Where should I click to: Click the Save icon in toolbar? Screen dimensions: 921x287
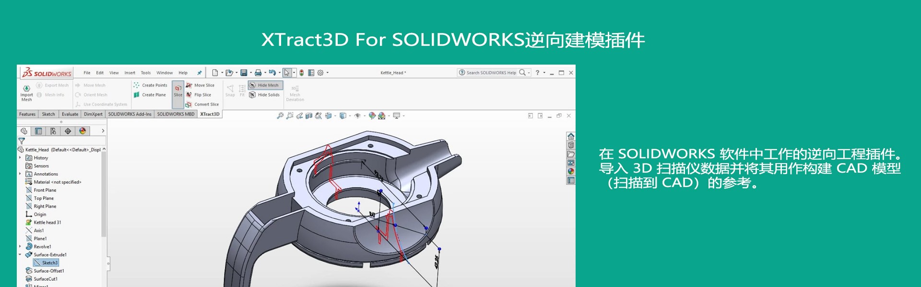coord(244,73)
